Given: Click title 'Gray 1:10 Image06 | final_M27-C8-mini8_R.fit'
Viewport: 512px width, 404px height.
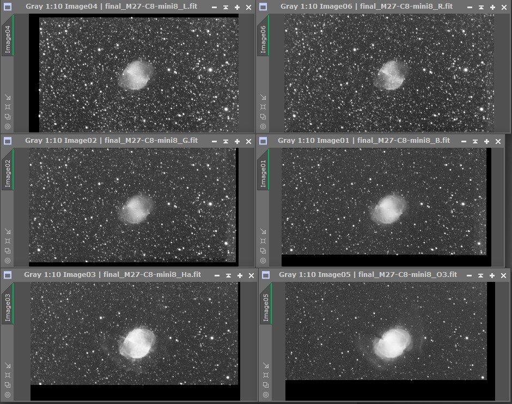Looking at the screenshot, I should tap(367, 6).
